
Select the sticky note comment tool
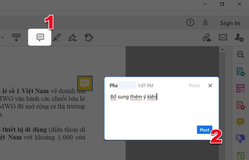(x=40, y=37)
